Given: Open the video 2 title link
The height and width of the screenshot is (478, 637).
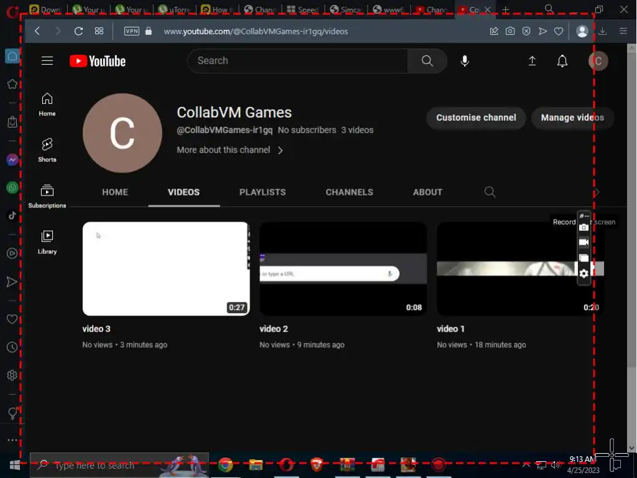Looking at the screenshot, I should pos(274,329).
